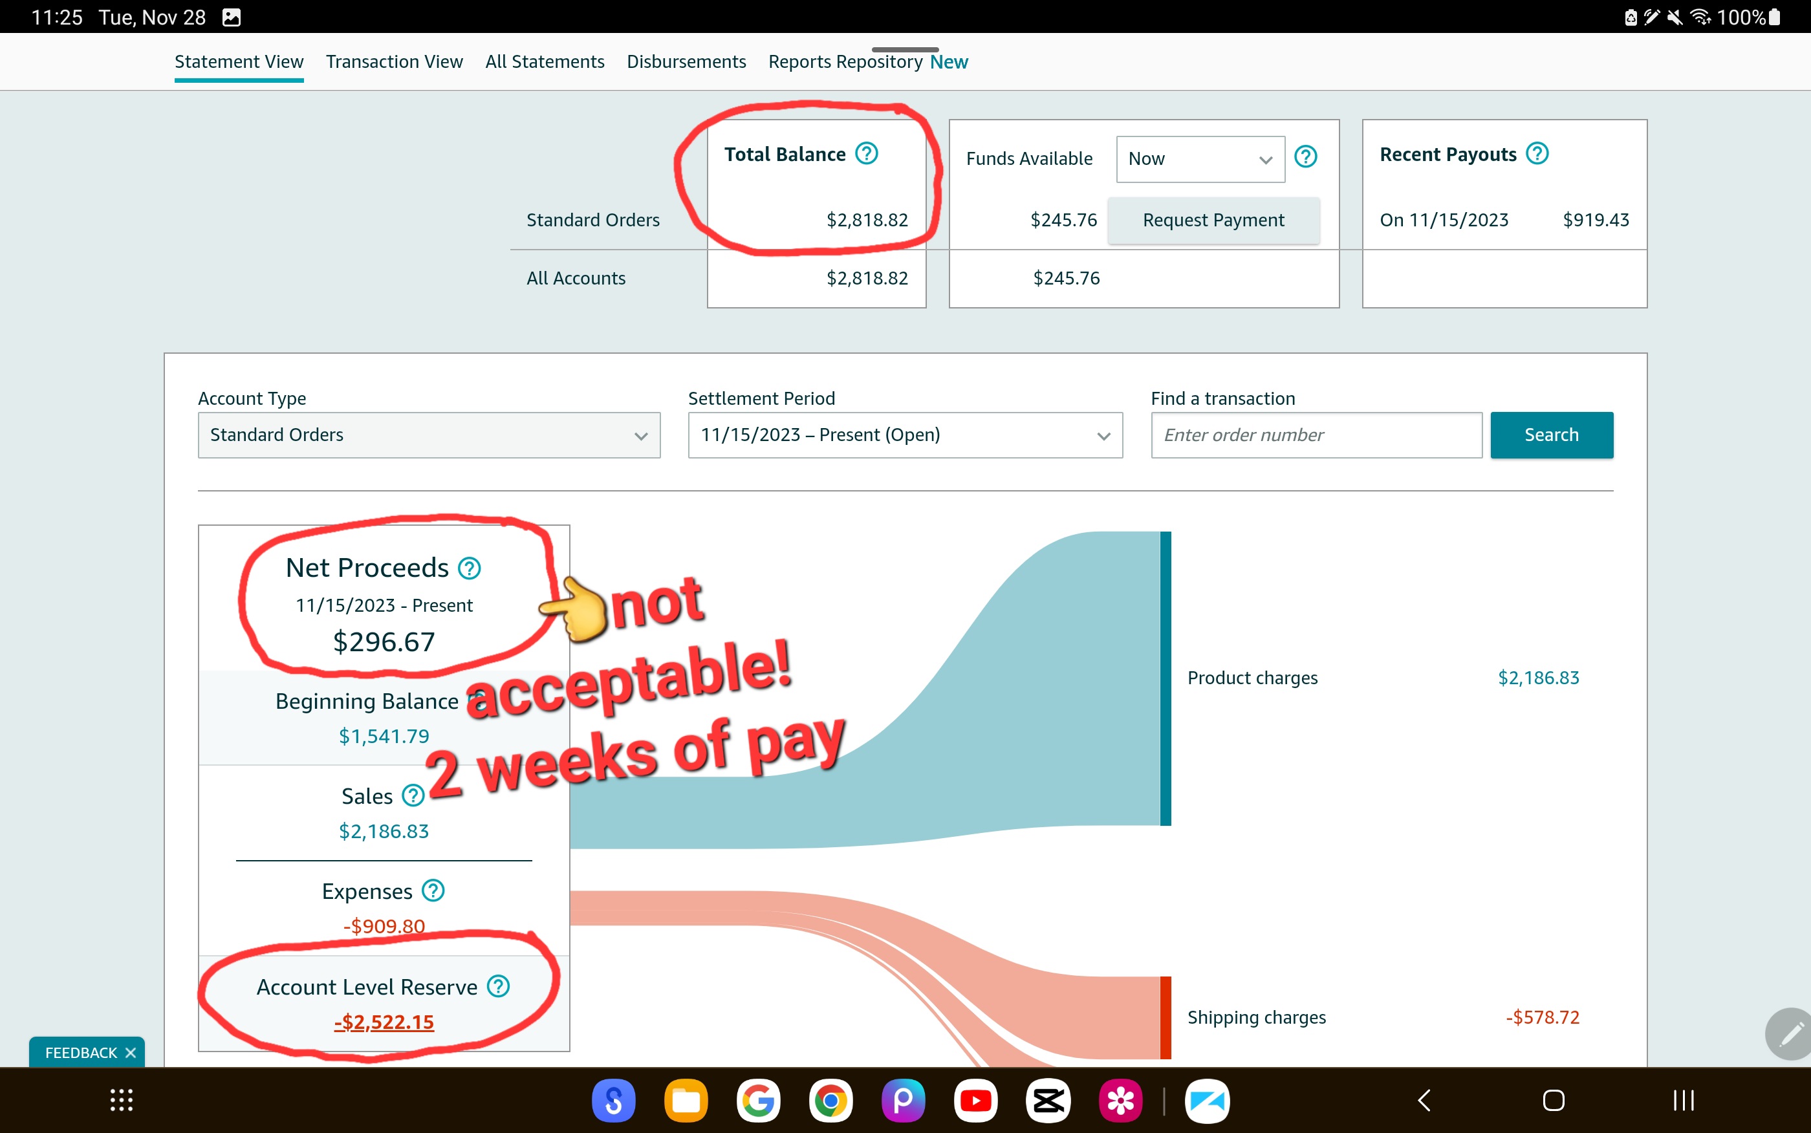Open help icon beside Account Level Reserve

click(498, 986)
